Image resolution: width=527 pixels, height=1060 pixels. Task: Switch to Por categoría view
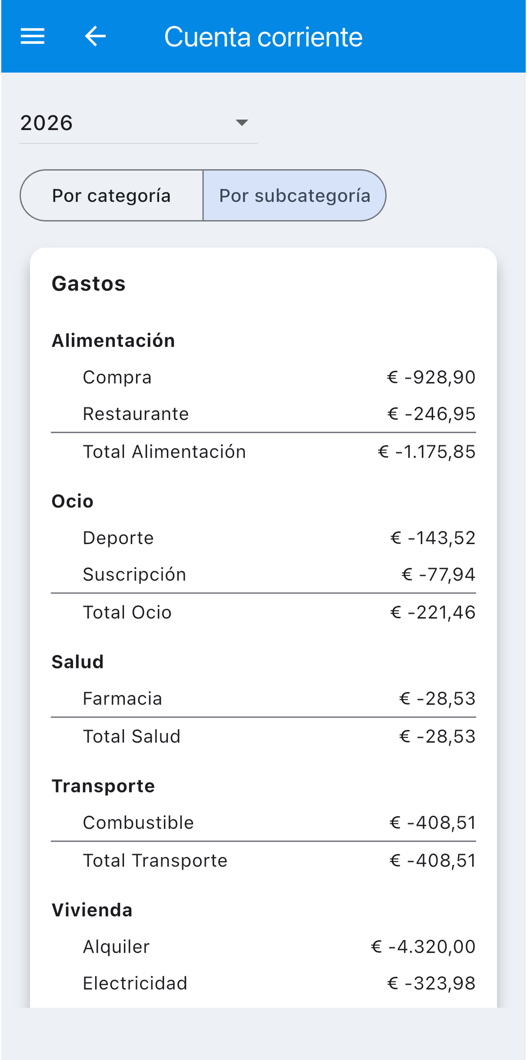(x=112, y=196)
